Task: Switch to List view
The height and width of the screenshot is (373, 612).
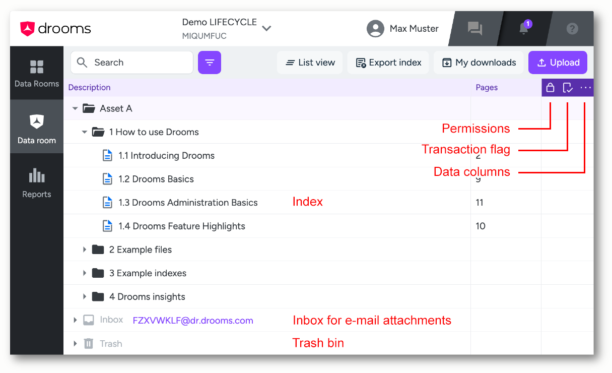Action: click(x=310, y=63)
